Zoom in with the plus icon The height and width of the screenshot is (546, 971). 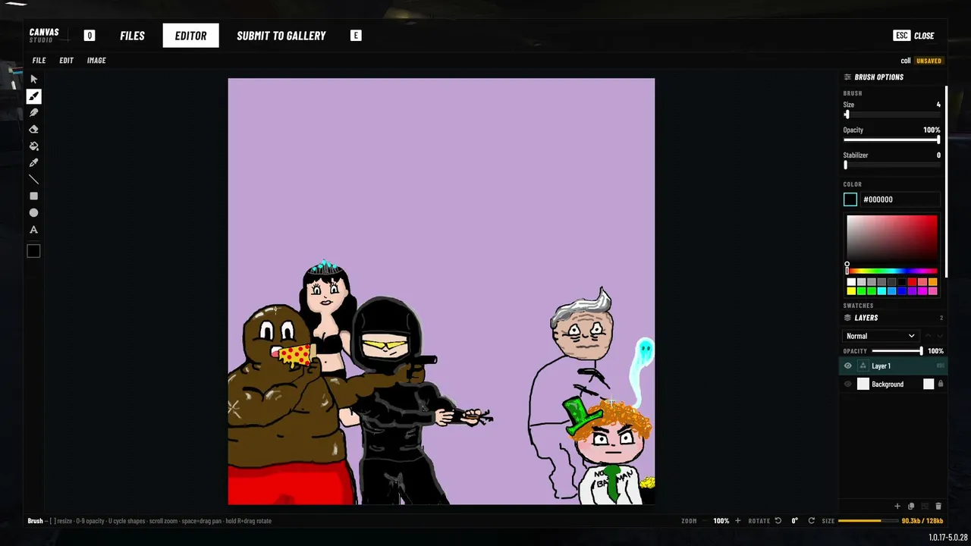click(737, 521)
